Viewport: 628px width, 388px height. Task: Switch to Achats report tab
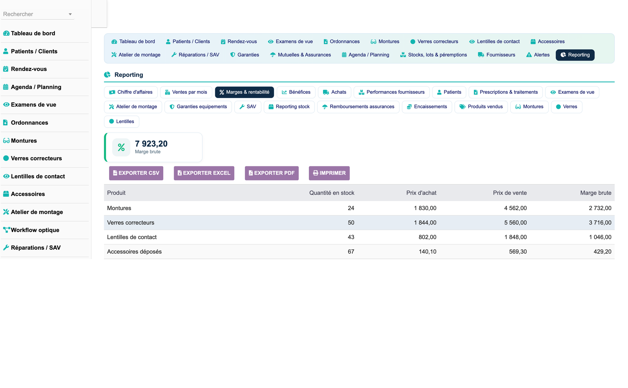pos(335,92)
